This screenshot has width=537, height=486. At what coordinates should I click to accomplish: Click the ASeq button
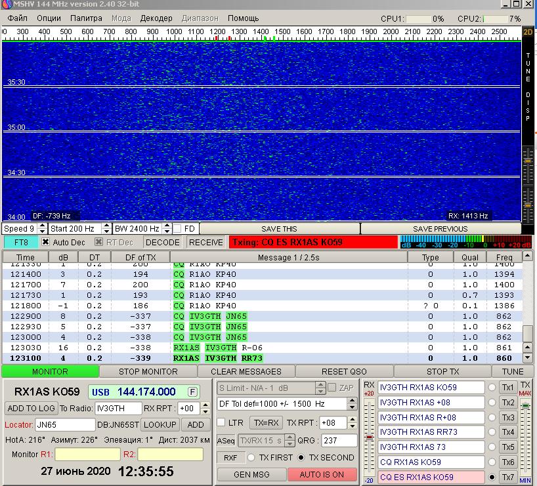225,441
